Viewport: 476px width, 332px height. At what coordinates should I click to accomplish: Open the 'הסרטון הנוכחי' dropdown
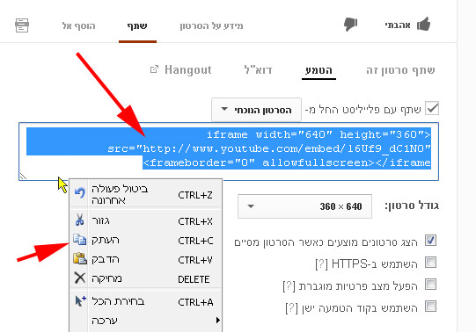tap(257, 110)
